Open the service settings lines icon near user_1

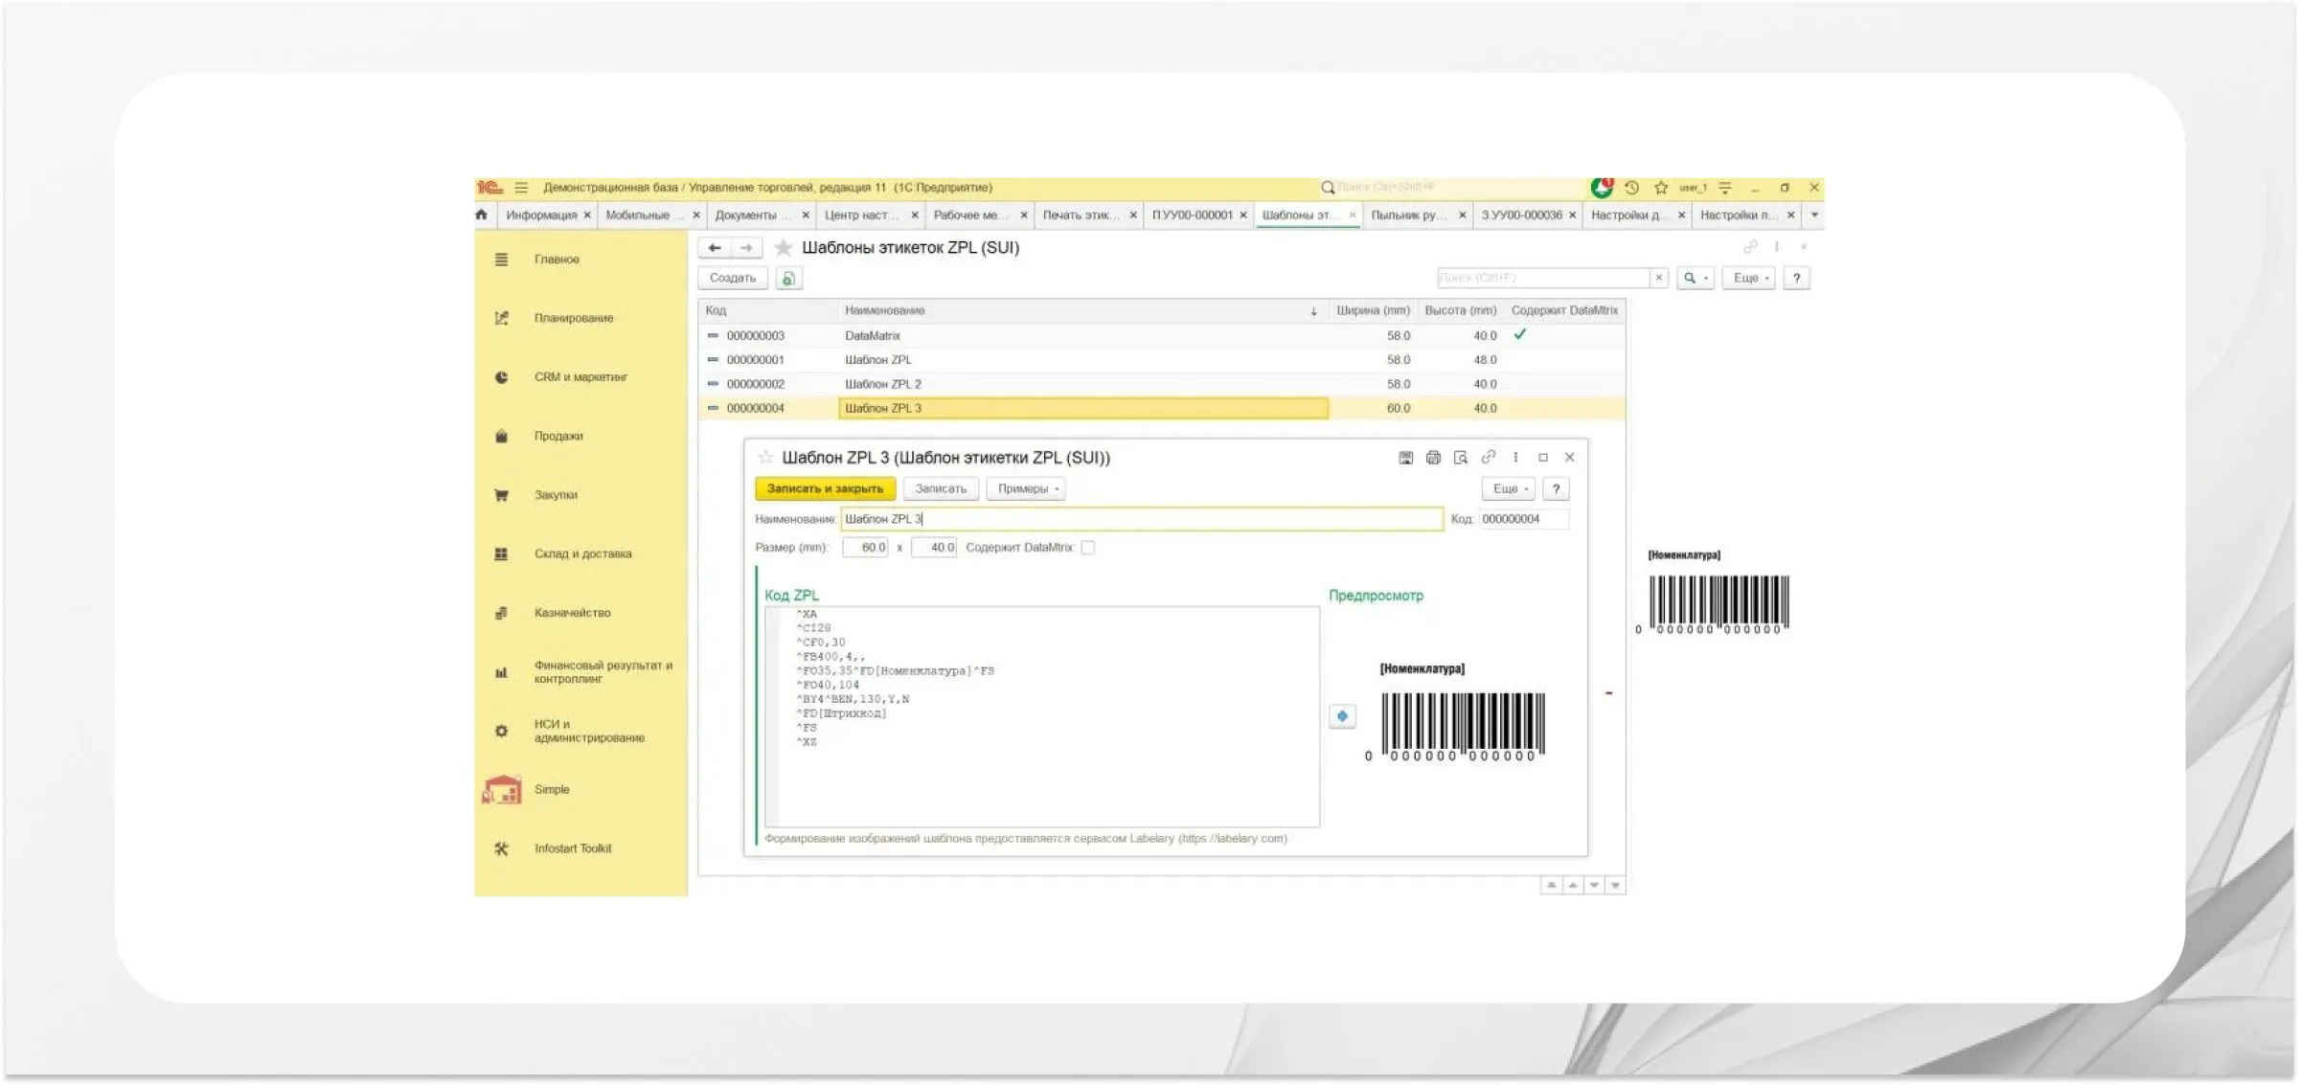1725,188
